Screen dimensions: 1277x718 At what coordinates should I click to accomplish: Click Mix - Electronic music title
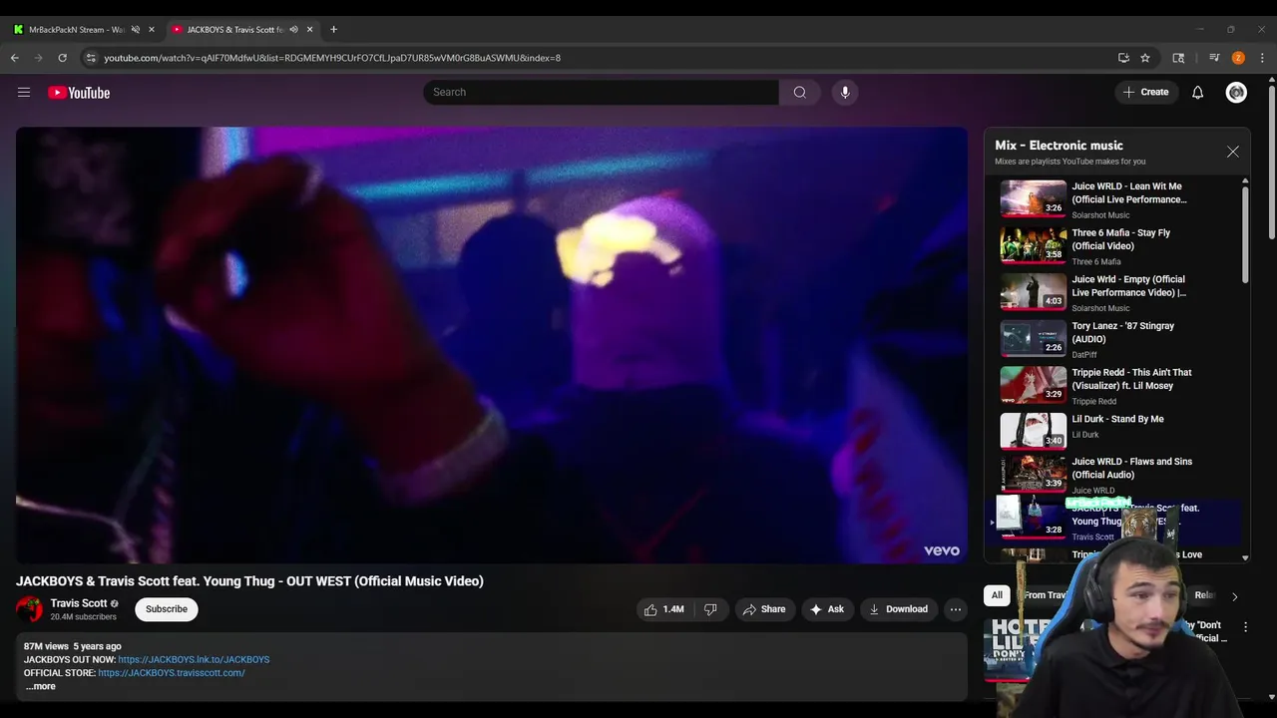(x=1059, y=146)
